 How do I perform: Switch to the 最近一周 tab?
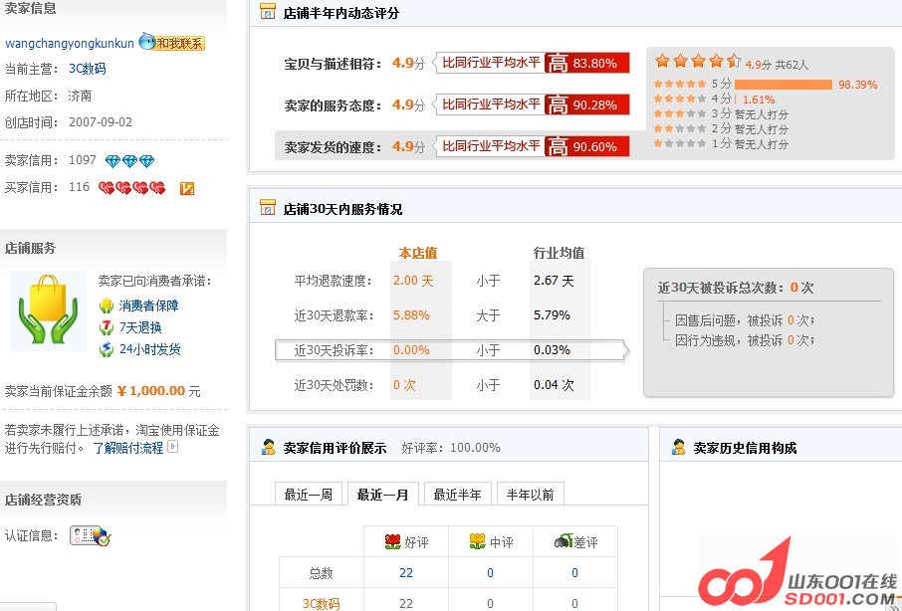pos(309,493)
